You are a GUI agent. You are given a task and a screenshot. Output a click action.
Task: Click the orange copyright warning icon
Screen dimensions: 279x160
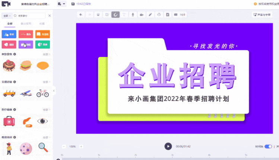click(255, 4)
